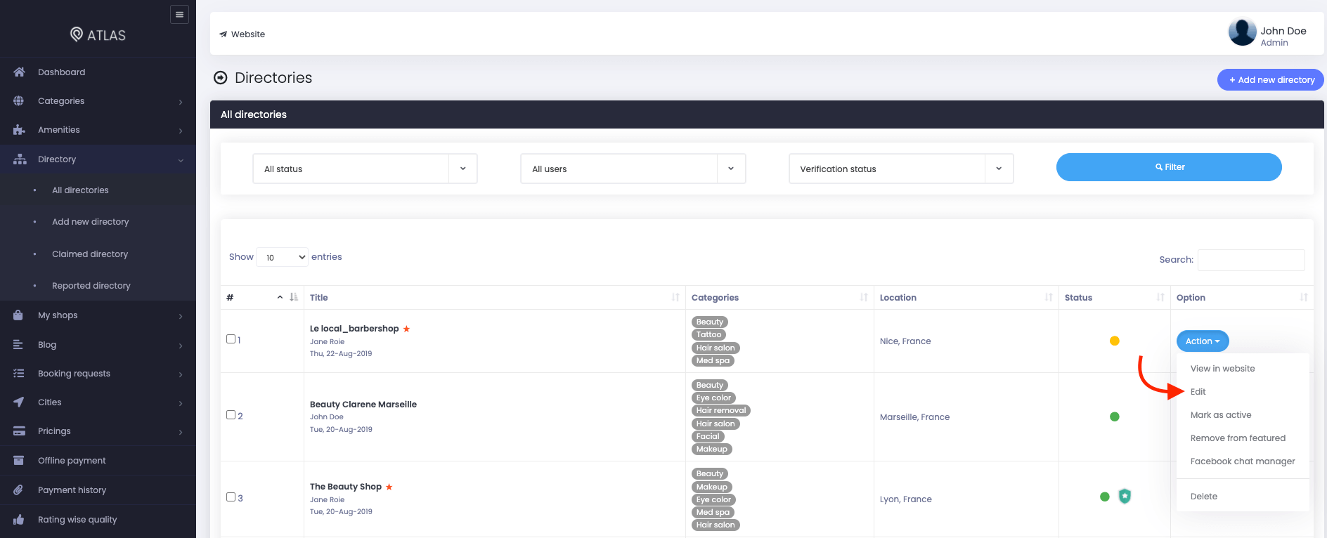Click John Doe's profile avatar
The height and width of the screenshot is (538, 1327).
(x=1242, y=32)
